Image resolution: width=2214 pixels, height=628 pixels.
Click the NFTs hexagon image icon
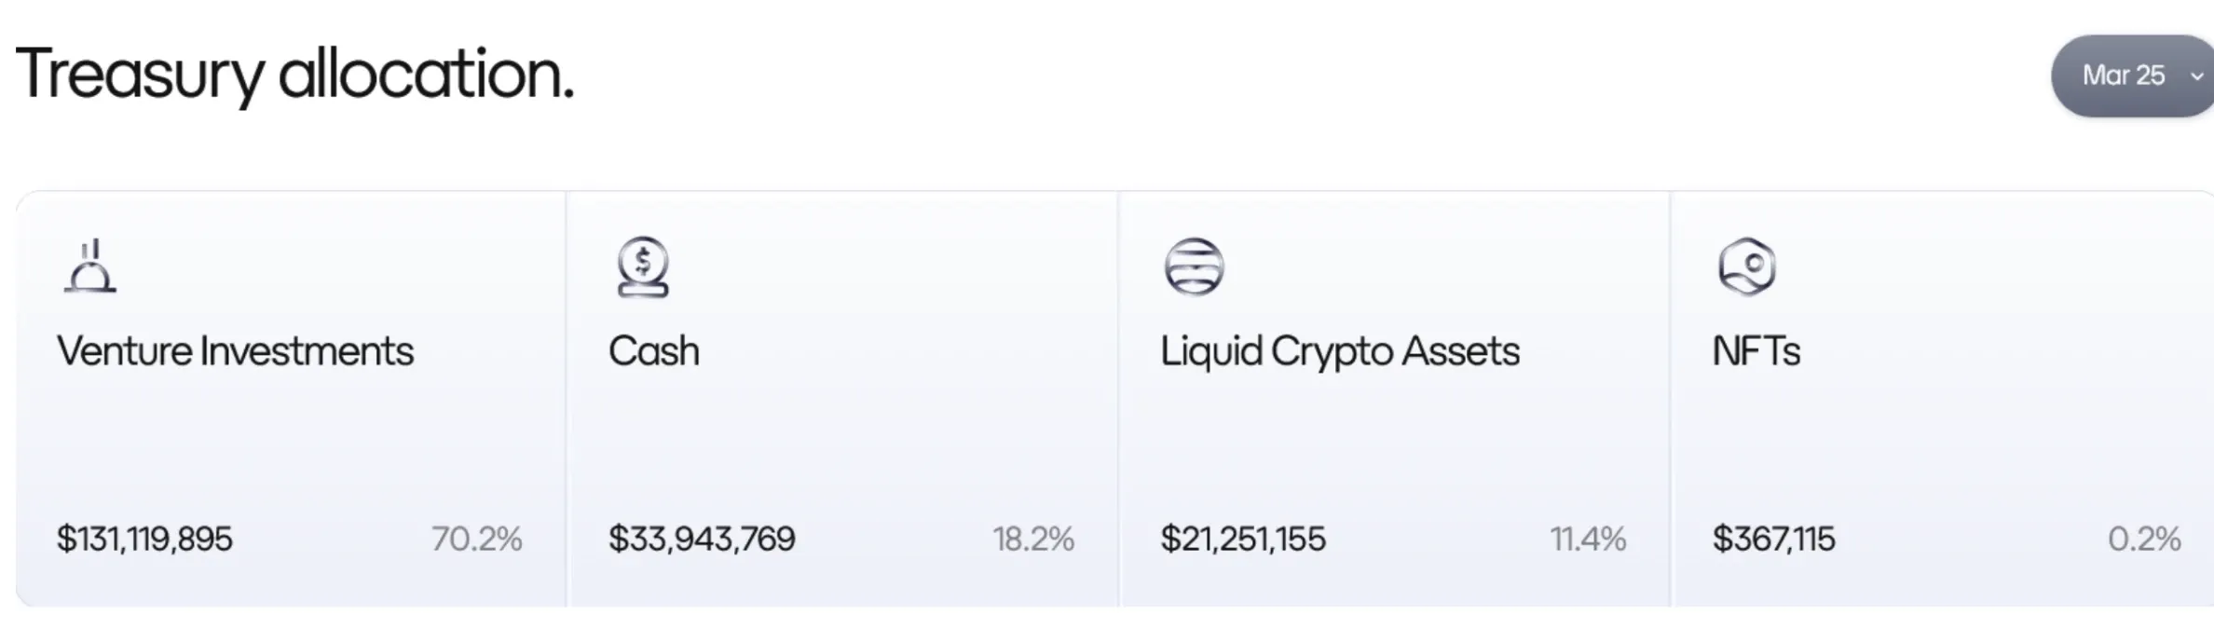click(x=1747, y=266)
